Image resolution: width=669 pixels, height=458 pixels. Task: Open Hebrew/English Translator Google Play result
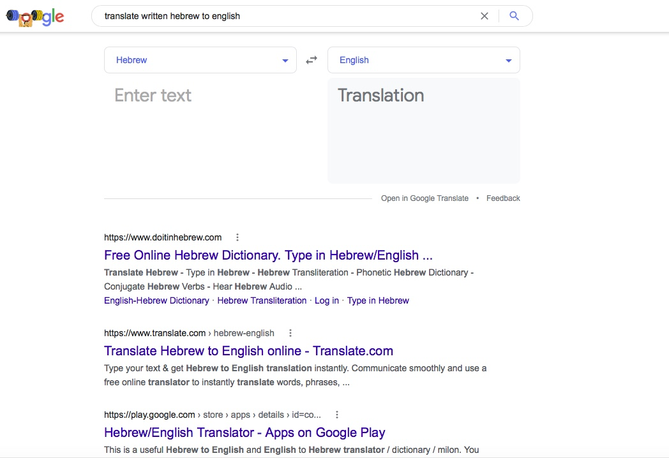(244, 432)
